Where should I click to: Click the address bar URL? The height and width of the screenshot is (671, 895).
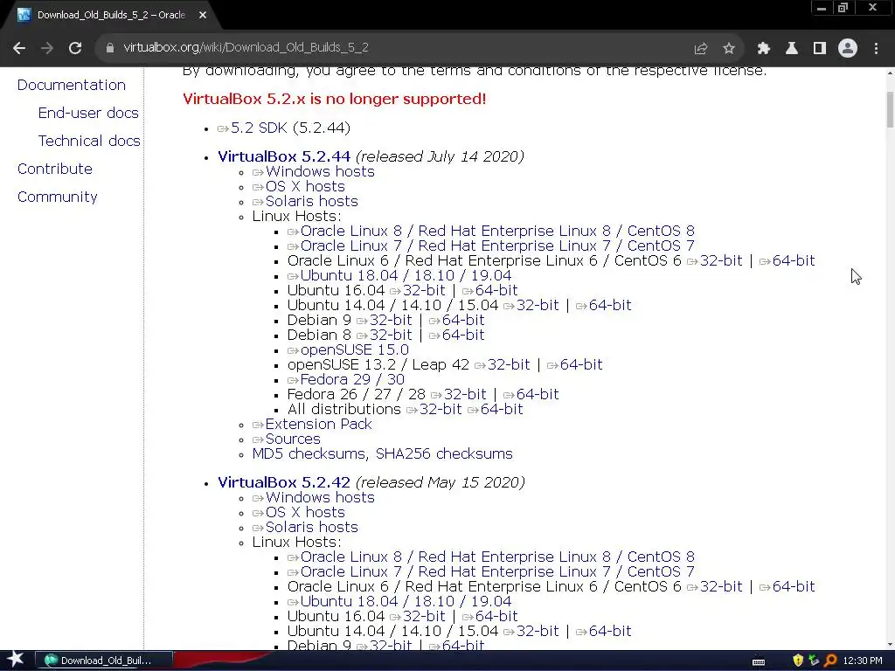tap(246, 47)
